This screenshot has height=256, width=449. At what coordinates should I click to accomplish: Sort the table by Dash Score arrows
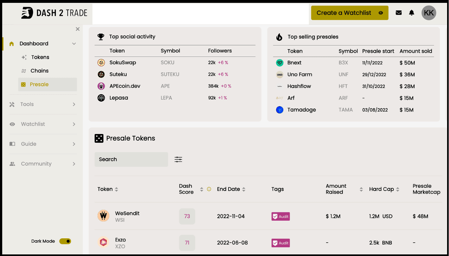pos(202,189)
